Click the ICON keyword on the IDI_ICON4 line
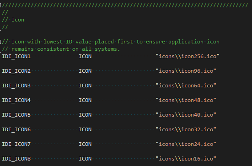 (x=85, y=100)
